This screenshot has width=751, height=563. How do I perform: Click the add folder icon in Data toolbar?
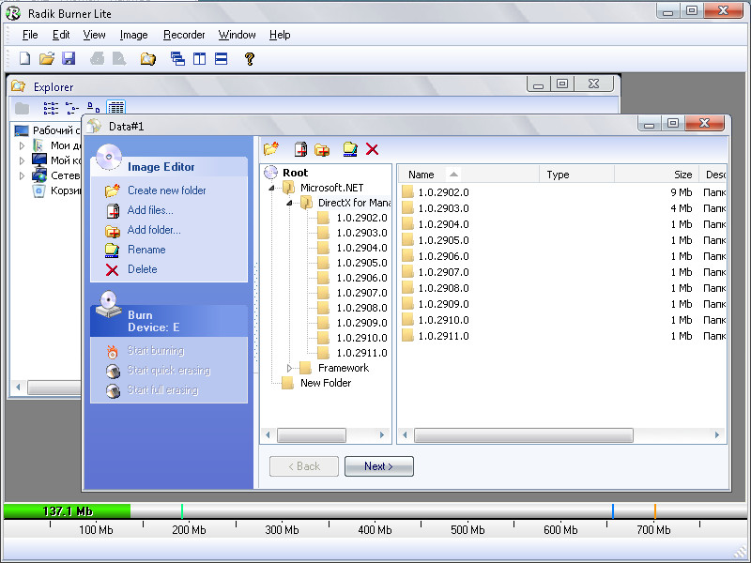(x=322, y=149)
